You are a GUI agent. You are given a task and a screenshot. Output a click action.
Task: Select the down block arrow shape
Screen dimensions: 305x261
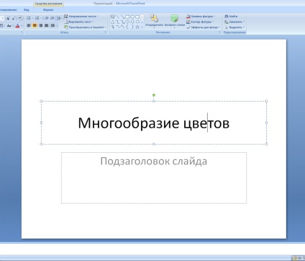(x=132, y=22)
